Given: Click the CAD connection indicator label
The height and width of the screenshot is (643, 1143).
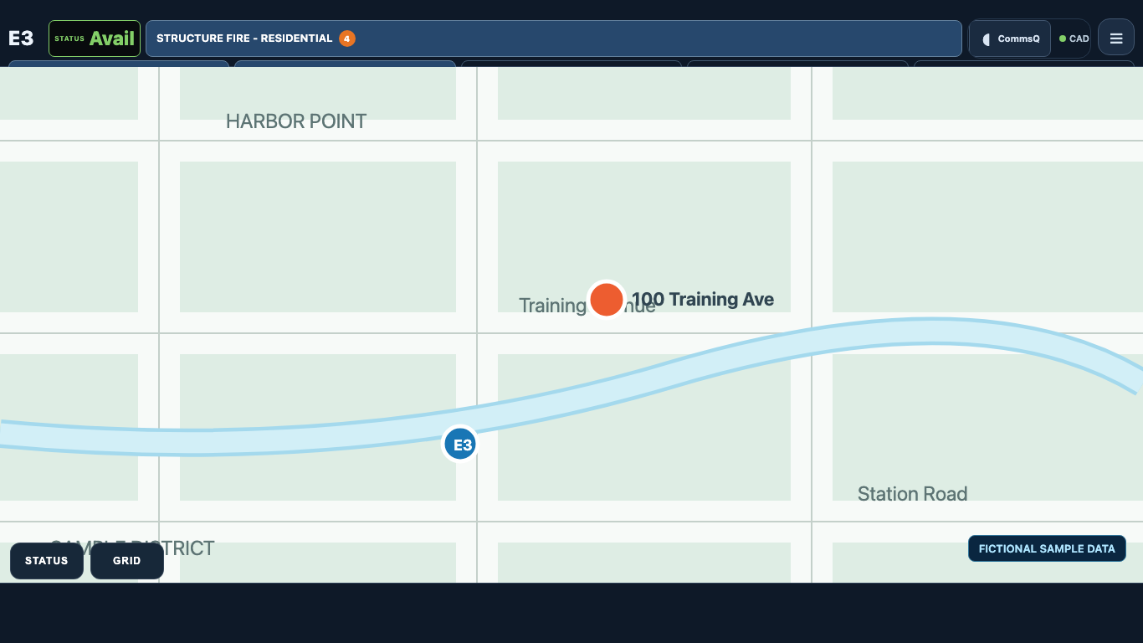Looking at the screenshot, I should (1079, 39).
